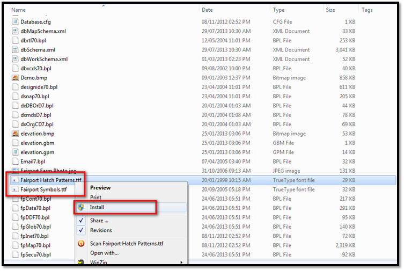Click the checkmark beside Revisions
404x271 pixels.
81,230
